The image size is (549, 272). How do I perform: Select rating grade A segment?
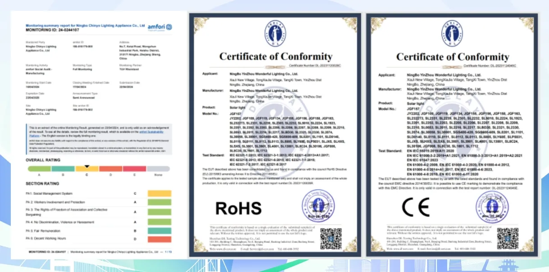tap(39, 169)
